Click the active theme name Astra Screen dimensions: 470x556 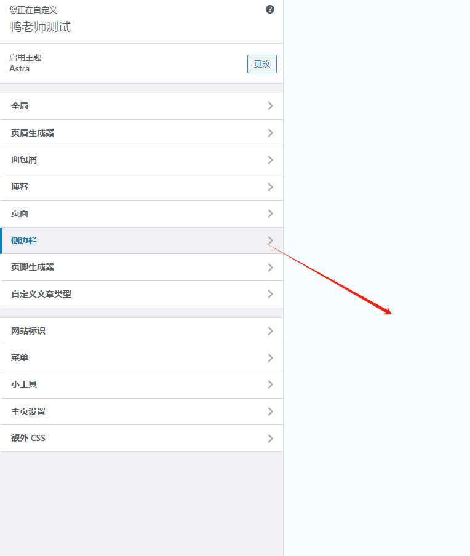[x=20, y=68]
